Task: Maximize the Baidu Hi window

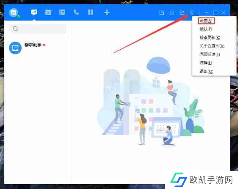Action: click(215, 12)
